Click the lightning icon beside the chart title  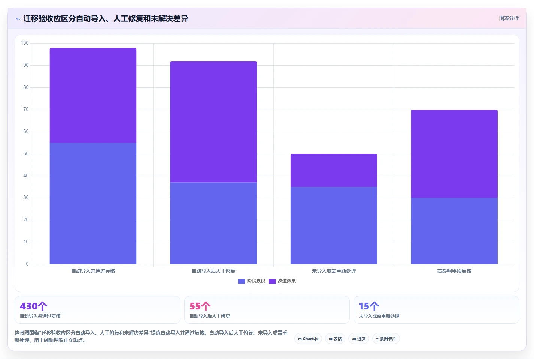(18, 19)
